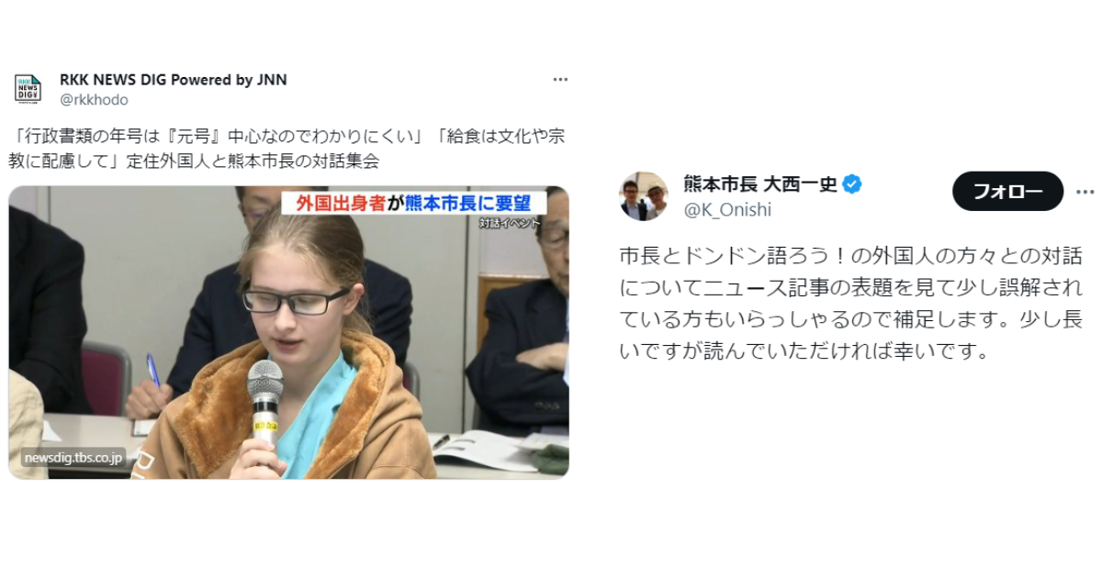
Task: Open the RKK NEWS DIG profile avatar
Action: click(x=28, y=88)
